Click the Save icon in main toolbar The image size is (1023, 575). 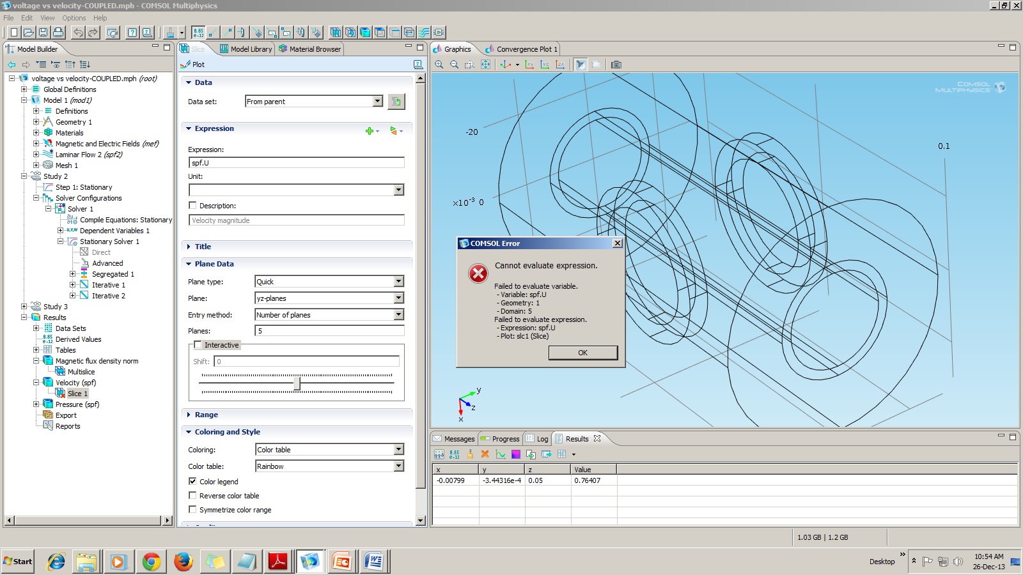(43, 33)
